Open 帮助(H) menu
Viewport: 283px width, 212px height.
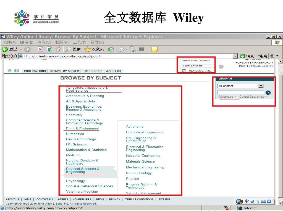tap(97, 42)
